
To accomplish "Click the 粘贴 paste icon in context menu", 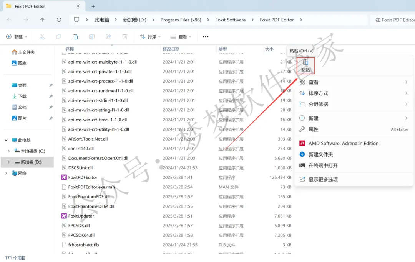I will 305,66.
